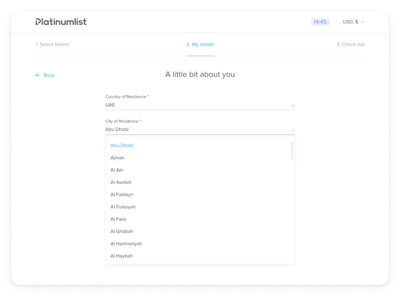Collapse the City of Residence dropdown
The width and height of the screenshot is (400, 296).
tap(293, 130)
